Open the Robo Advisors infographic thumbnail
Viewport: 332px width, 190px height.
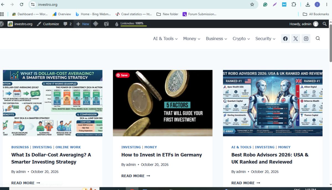coord(273,103)
